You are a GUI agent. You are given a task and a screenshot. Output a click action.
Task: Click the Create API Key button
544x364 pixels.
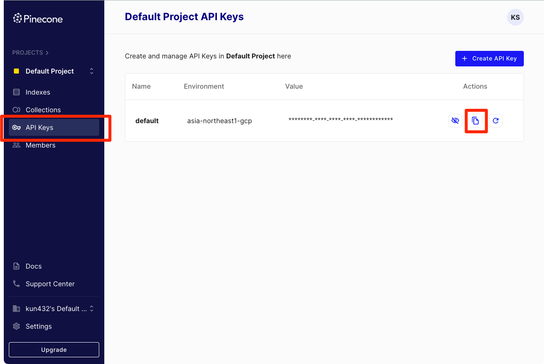tap(489, 58)
